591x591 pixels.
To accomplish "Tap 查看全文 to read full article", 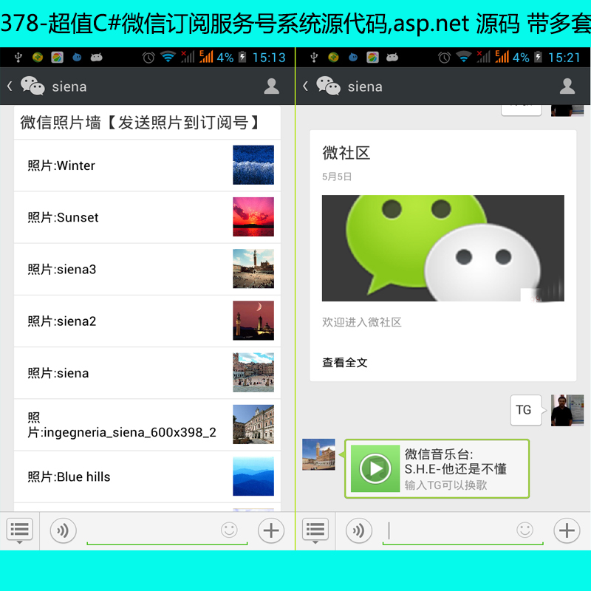I will (x=344, y=363).
